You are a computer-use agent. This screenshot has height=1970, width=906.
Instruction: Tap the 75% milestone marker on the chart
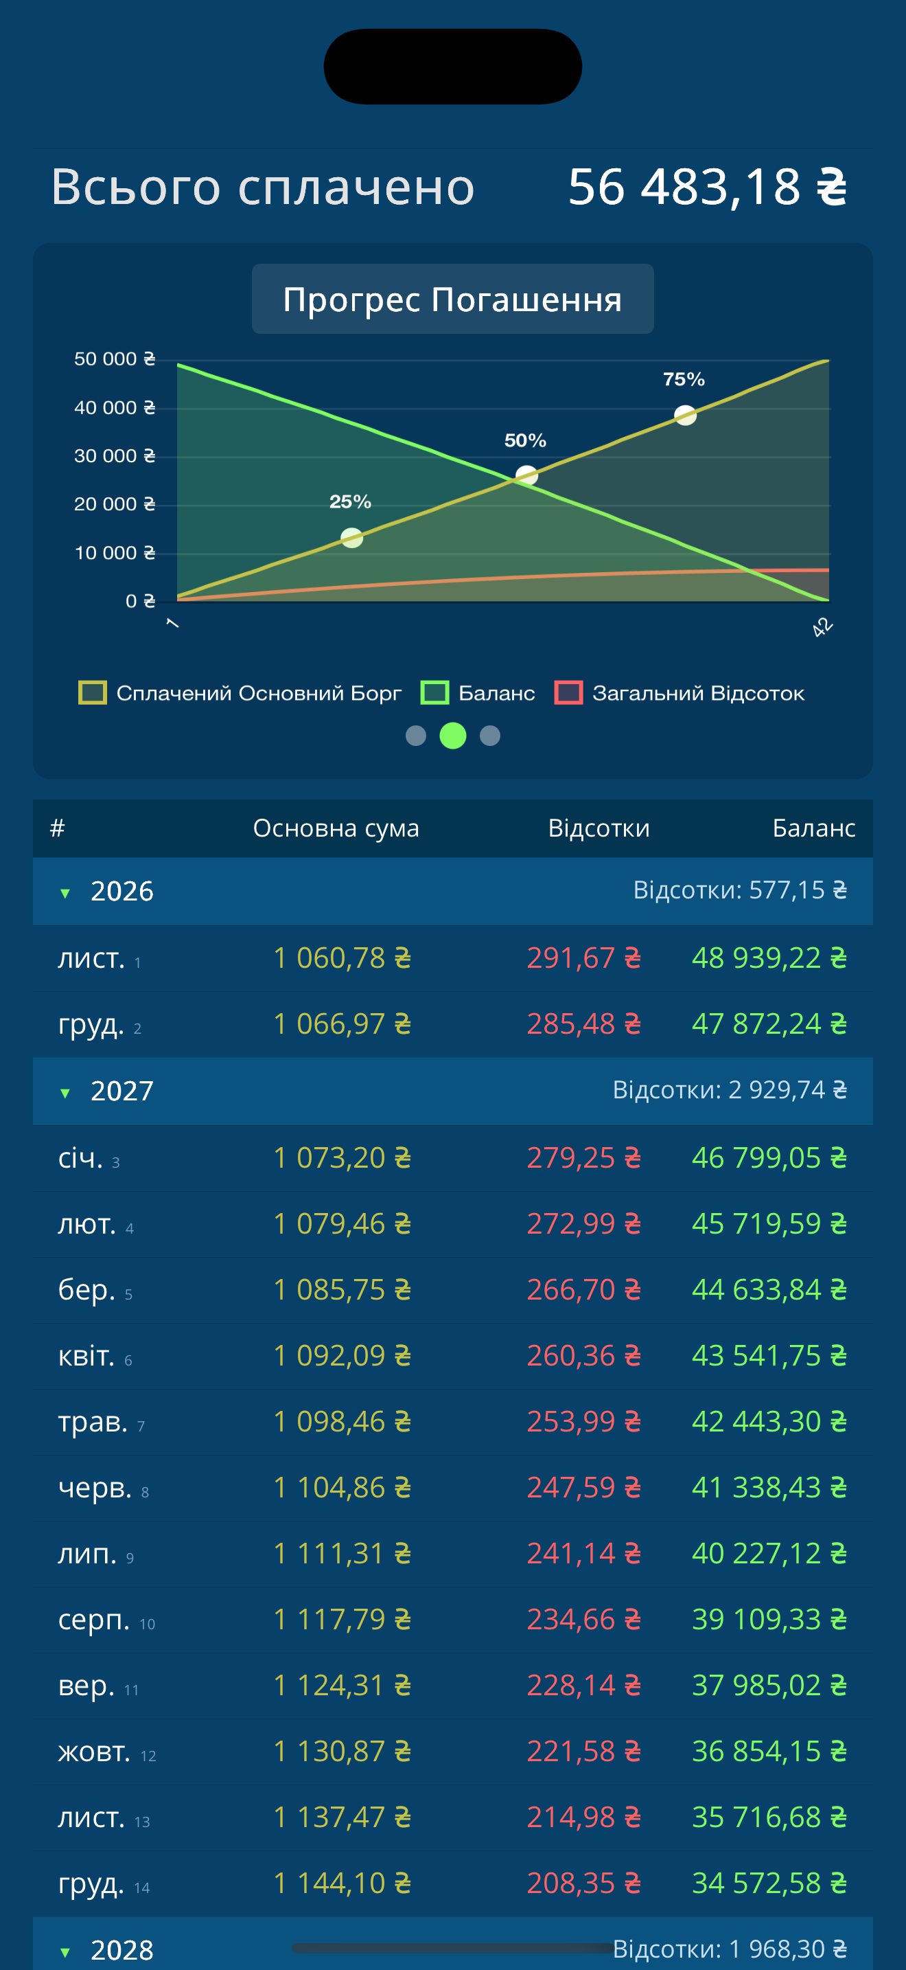tap(685, 416)
